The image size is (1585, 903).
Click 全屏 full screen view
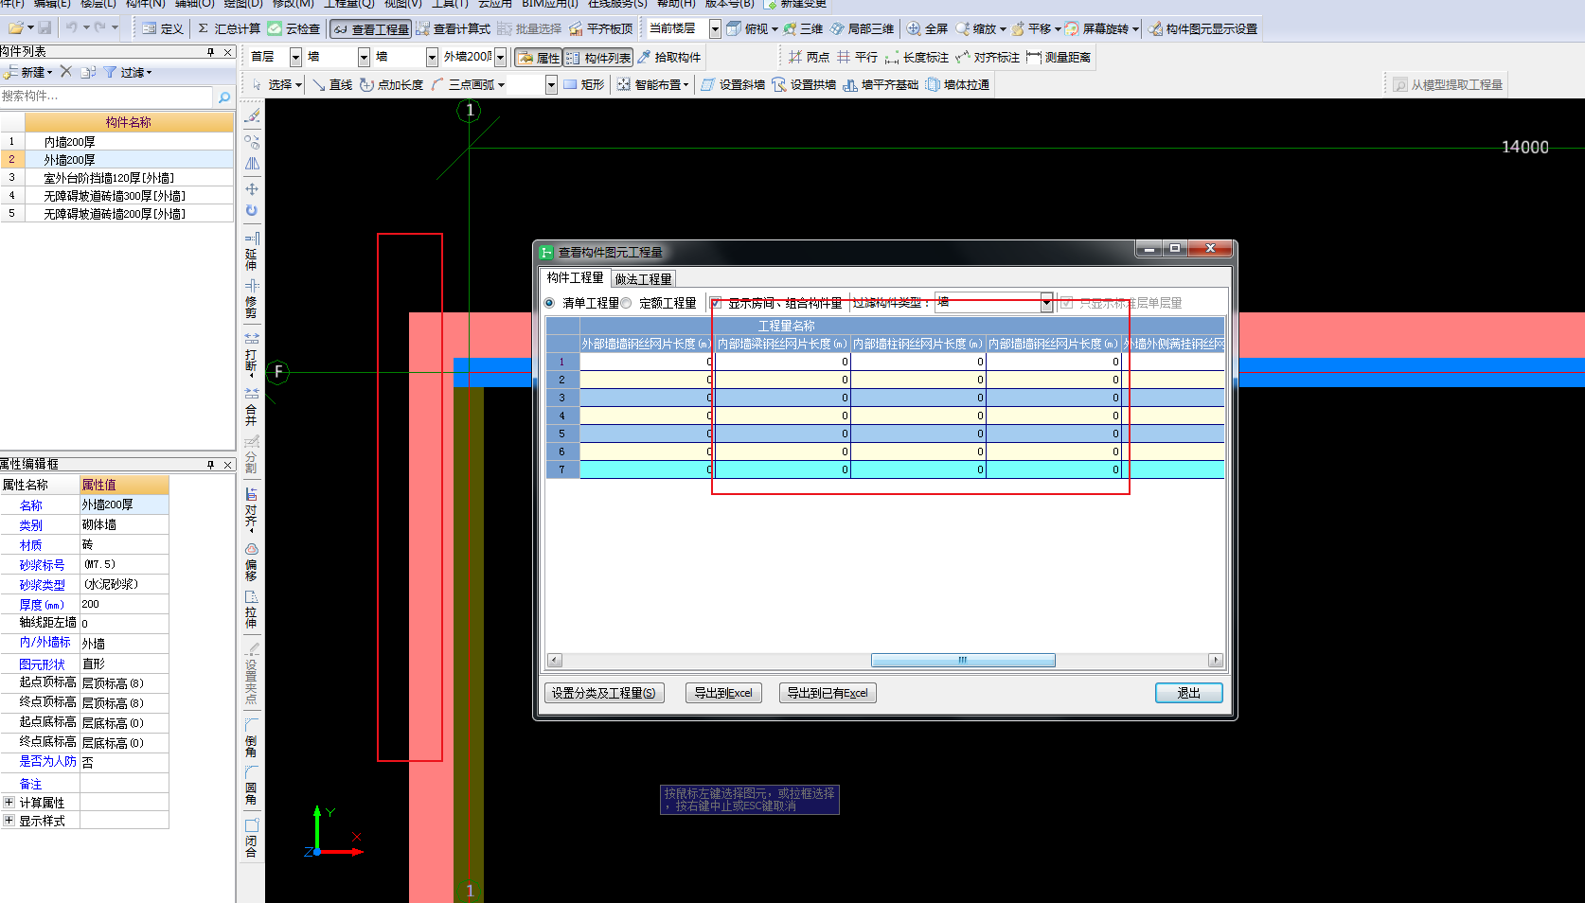pyautogui.click(x=927, y=28)
